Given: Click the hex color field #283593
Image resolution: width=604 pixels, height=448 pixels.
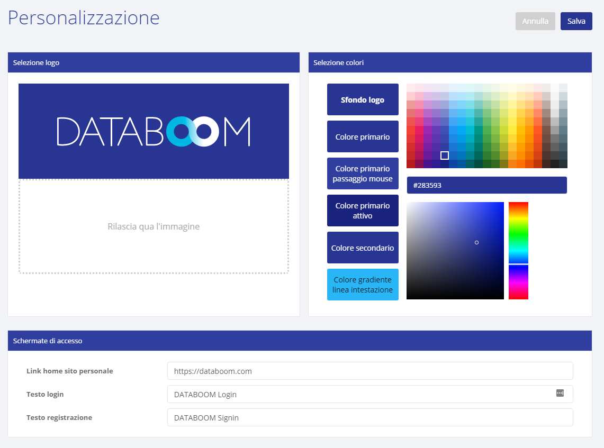Looking at the screenshot, I should click(x=486, y=185).
